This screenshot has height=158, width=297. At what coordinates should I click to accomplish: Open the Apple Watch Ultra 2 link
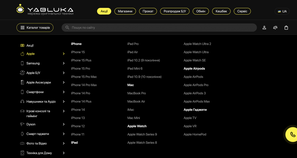(x=197, y=44)
